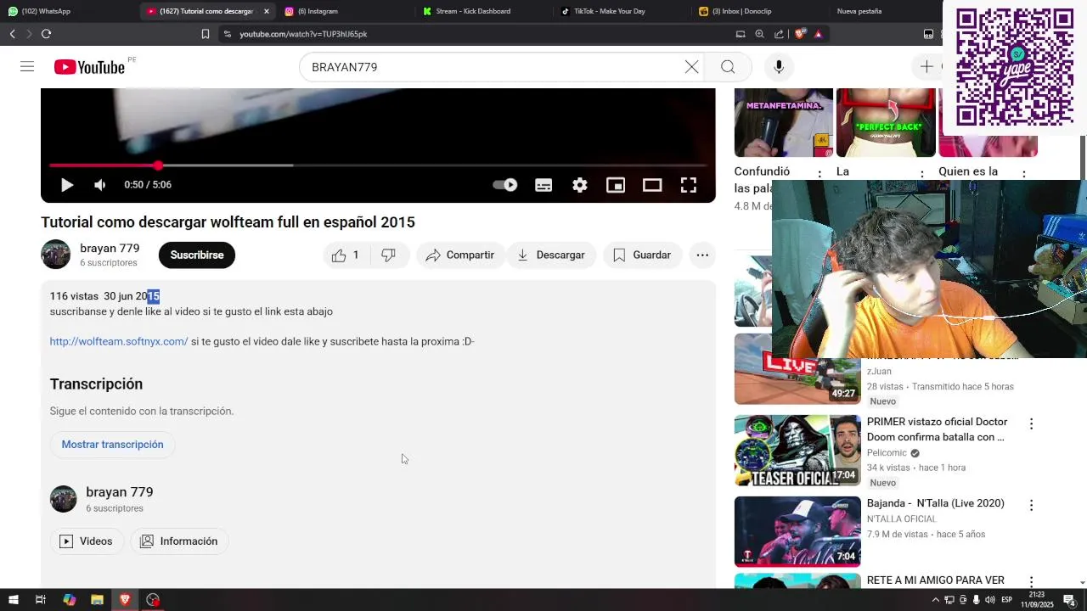Open the Bajanda N'Talla Live thumbnail
The image size is (1087, 611).
[797, 532]
